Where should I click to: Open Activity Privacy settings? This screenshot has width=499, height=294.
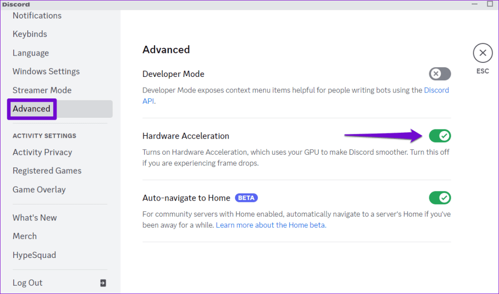pyautogui.click(x=42, y=152)
